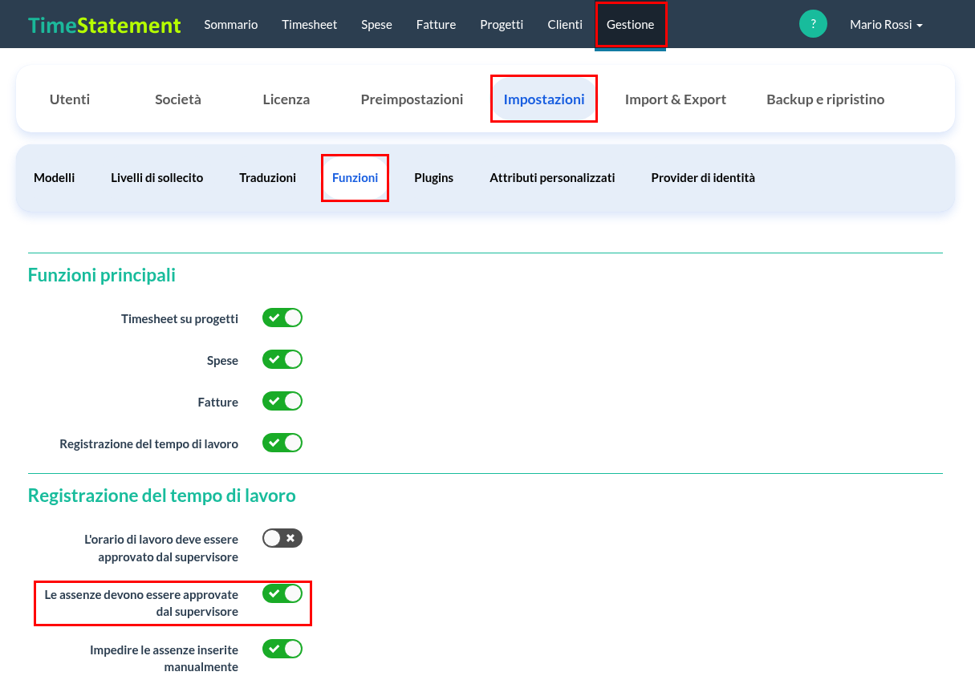
Task: Toggle Le assenze devono essere approvate switch
Action: click(x=282, y=593)
